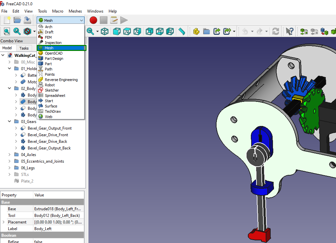Click the What's This help cursor
Screen dimensions: 336x243
point(289,31)
